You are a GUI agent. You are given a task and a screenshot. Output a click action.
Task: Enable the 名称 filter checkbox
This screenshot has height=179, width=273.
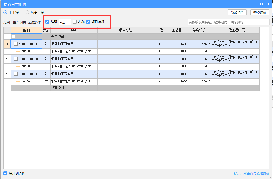point(75,22)
